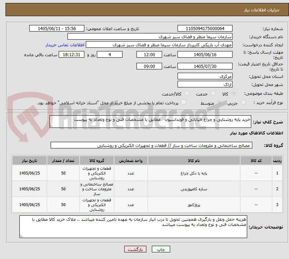Select the متوسط purchase type radio
This screenshot has width=289, height=259.
click(219, 102)
